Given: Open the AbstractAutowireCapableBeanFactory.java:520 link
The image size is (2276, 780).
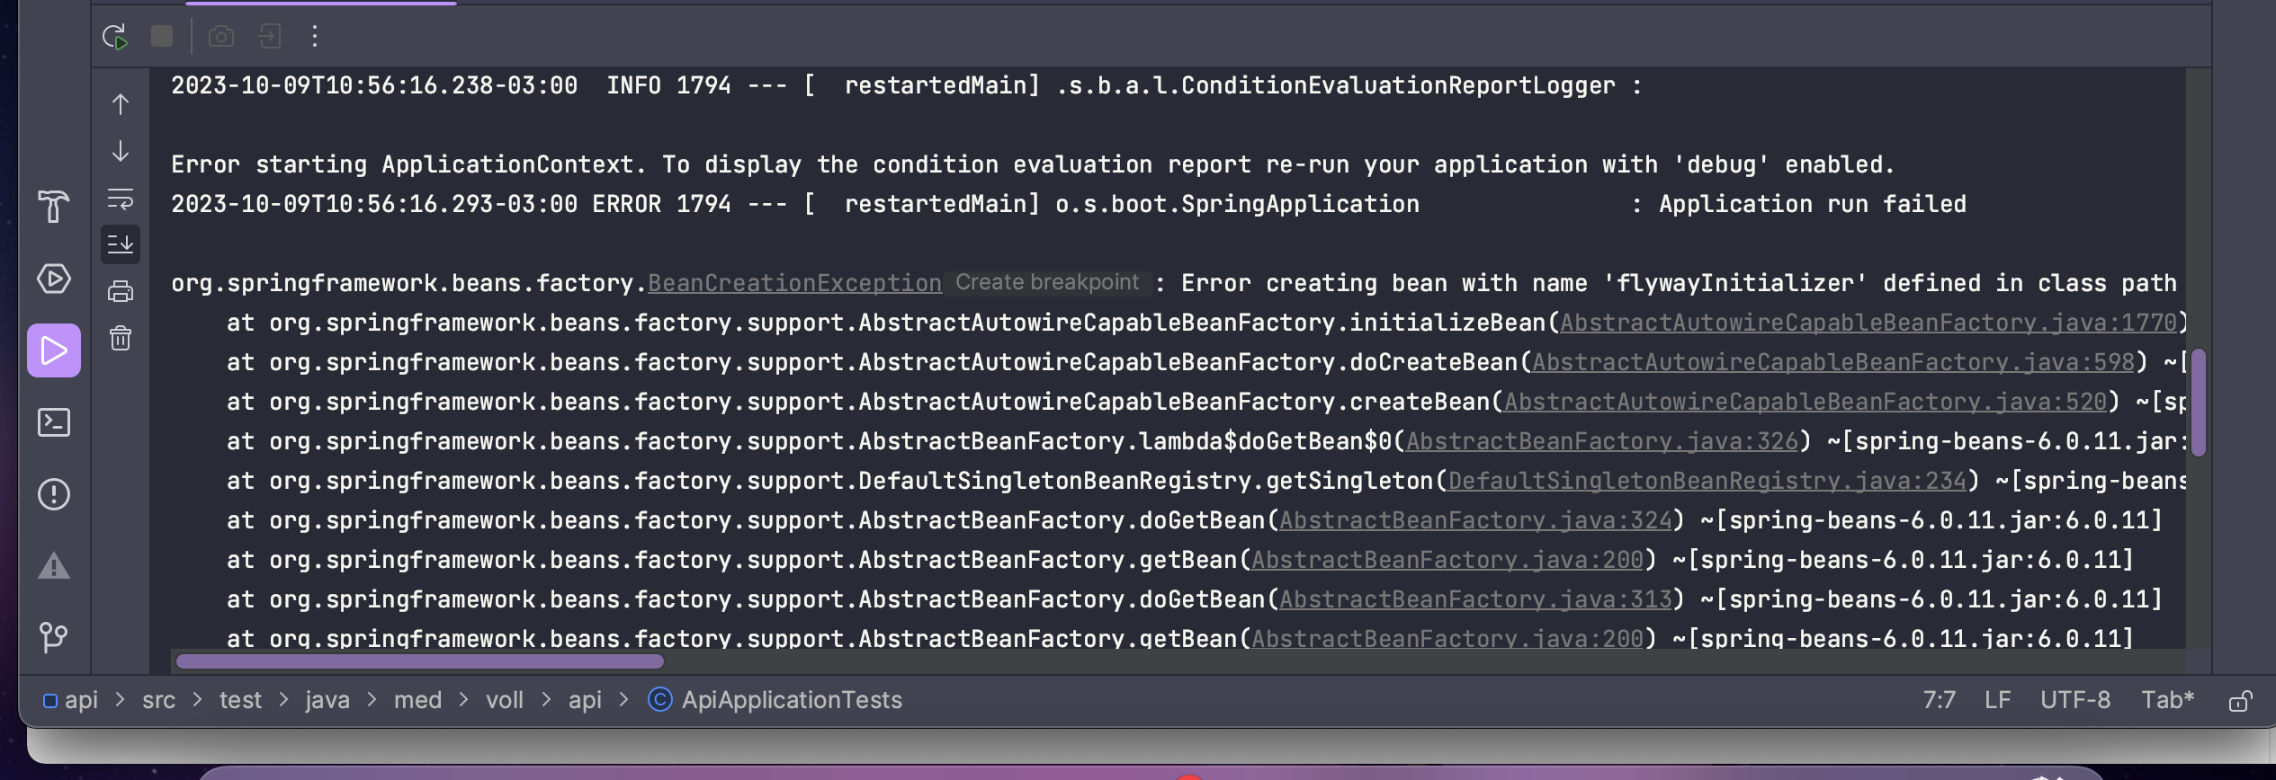Looking at the screenshot, I should pos(1805,402).
